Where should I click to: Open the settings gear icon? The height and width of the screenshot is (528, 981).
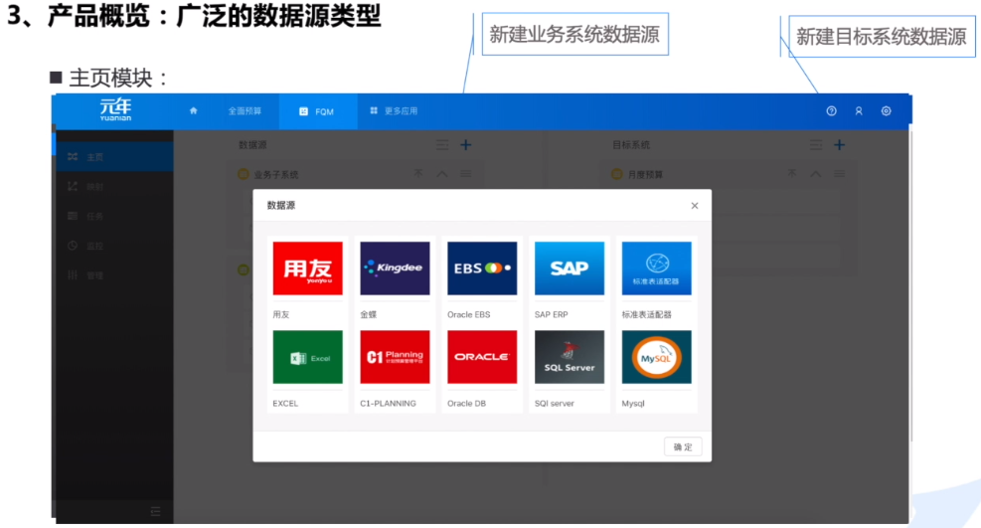pyautogui.click(x=886, y=110)
